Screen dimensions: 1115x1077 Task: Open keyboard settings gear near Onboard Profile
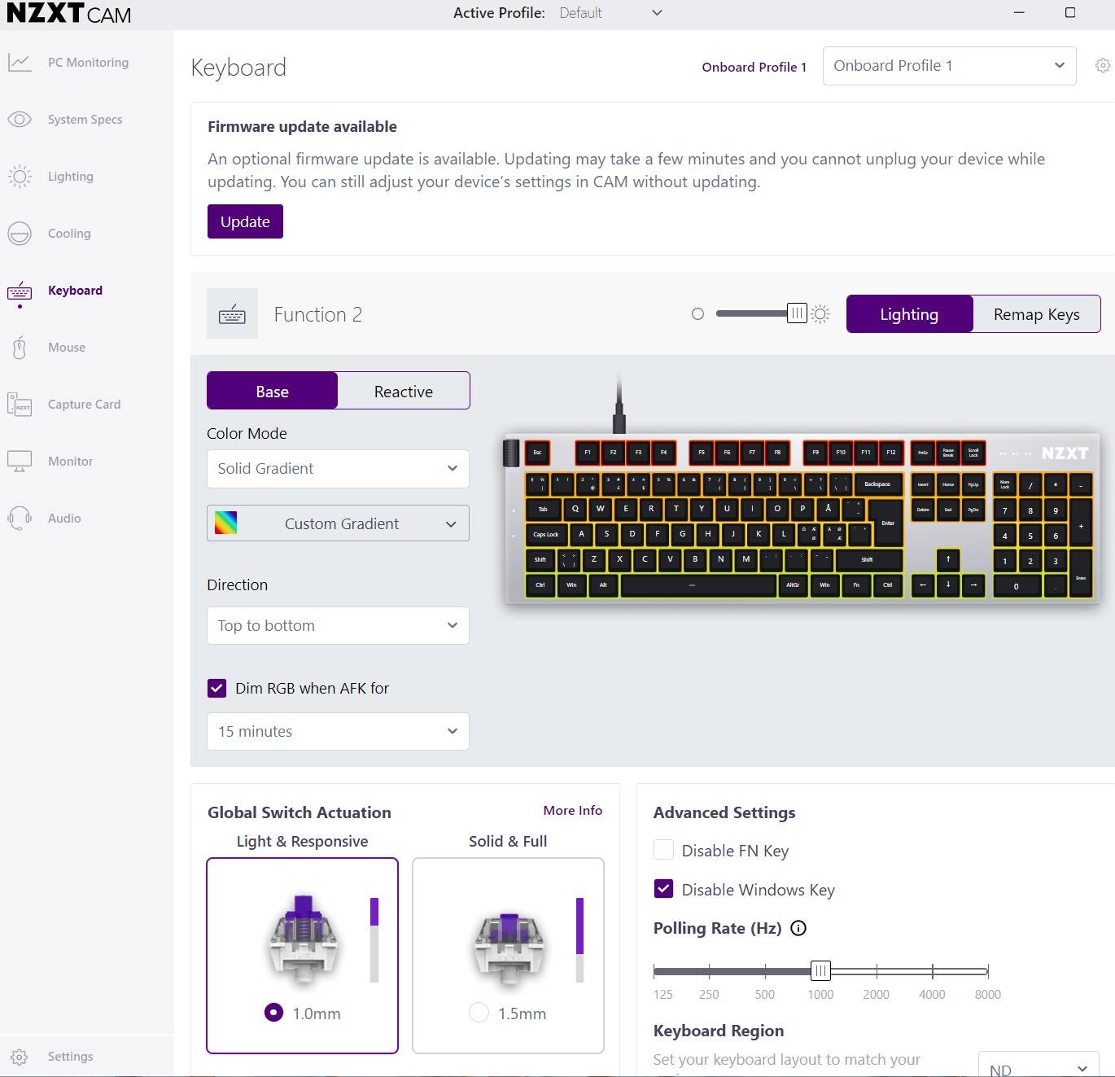click(x=1103, y=66)
